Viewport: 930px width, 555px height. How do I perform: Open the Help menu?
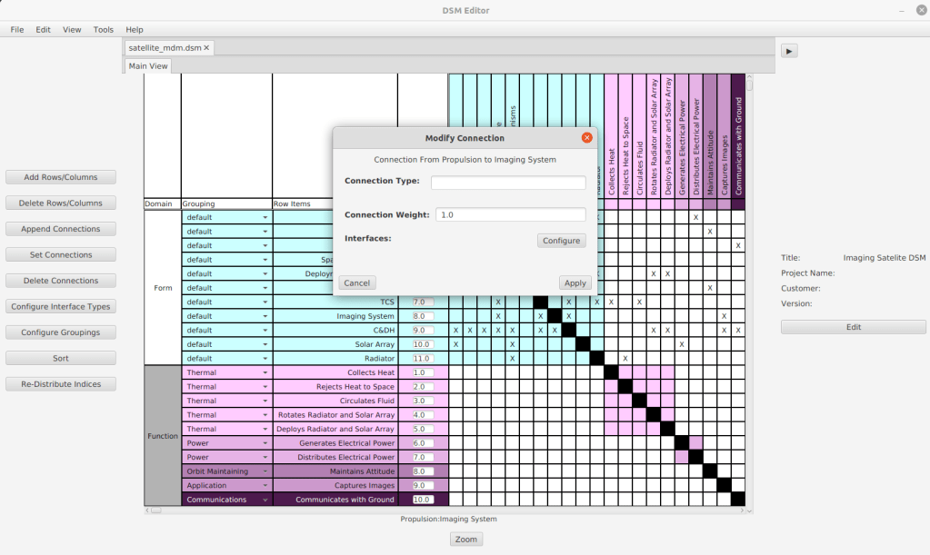pyautogui.click(x=135, y=30)
